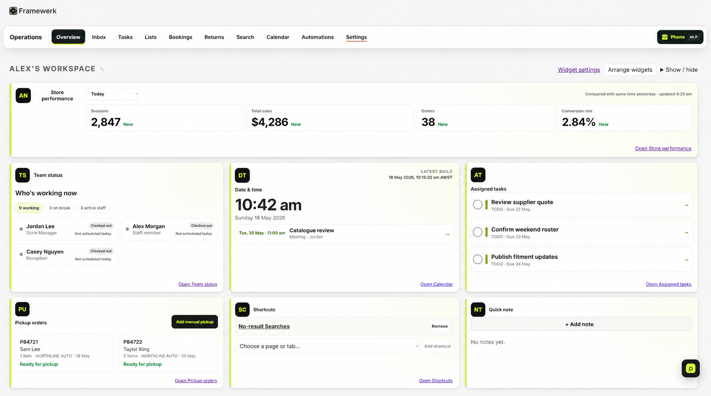711x396 pixels.
Task: Open the Widget settings link
Action: [x=579, y=70]
